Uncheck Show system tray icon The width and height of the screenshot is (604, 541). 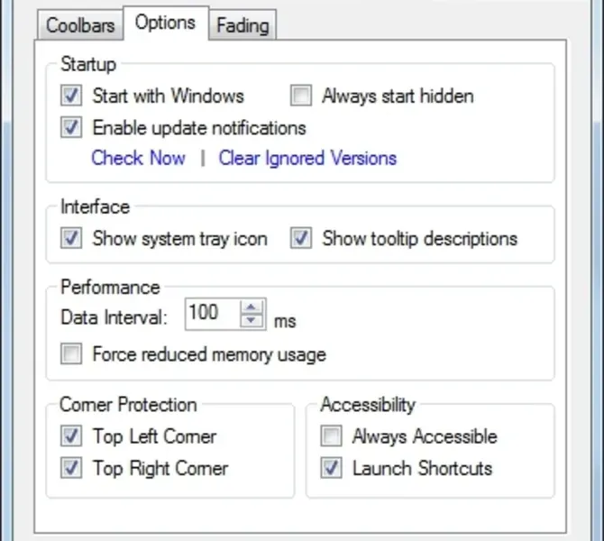click(x=72, y=239)
